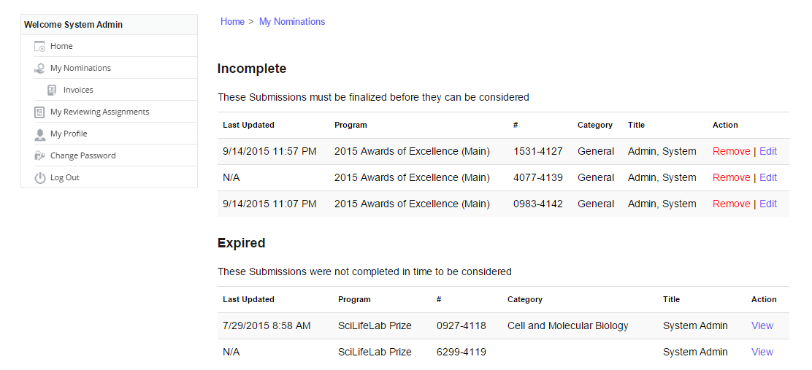The width and height of the screenshot is (812, 370).
Task: Remove submission 1531-4127
Action: tap(731, 151)
